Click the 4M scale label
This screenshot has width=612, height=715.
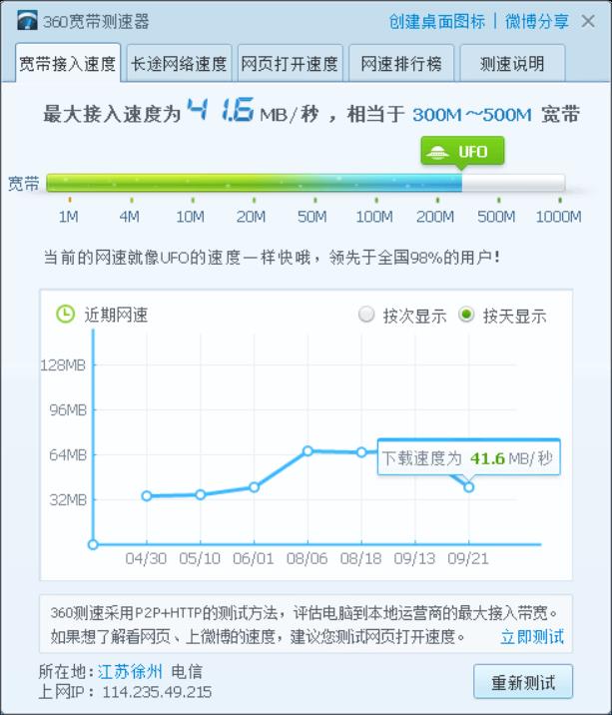click(130, 217)
